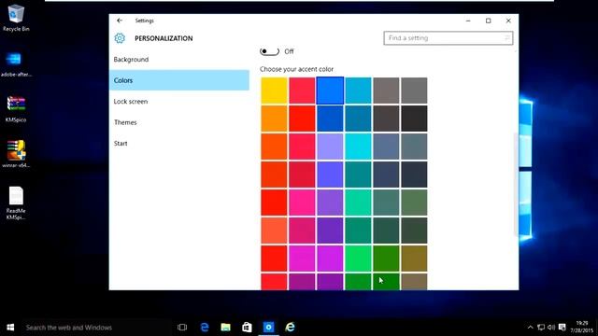Image resolution: width=598 pixels, height=336 pixels.
Task: Click the taskbar clock and date
Action: [582, 327]
